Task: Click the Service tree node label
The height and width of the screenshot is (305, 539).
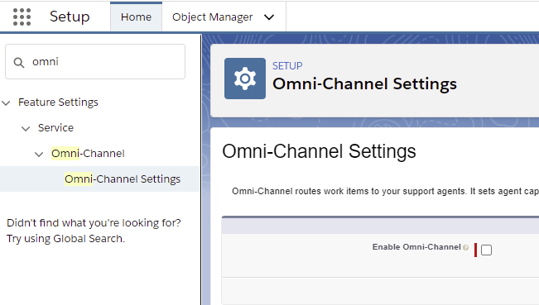Action: (x=55, y=127)
